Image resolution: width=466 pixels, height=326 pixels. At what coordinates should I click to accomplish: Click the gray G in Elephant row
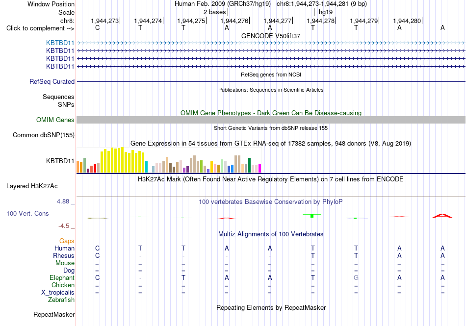coord(356,277)
